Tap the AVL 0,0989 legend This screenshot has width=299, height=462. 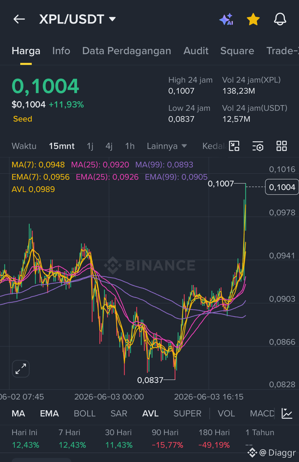click(33, 189)
